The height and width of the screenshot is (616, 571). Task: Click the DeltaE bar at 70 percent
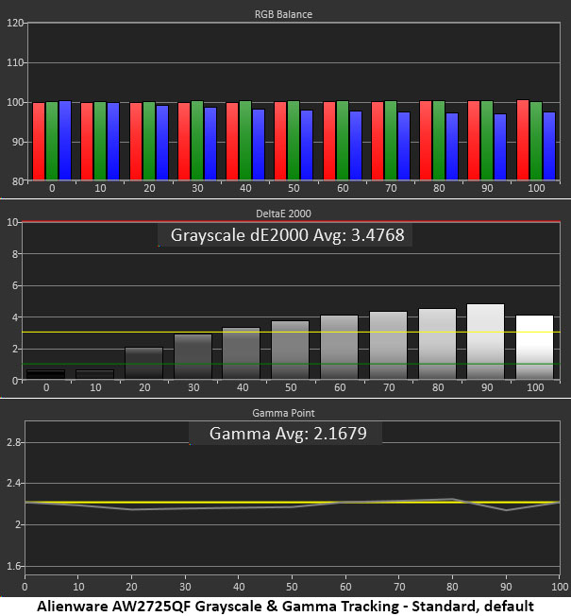click(389, 346)
